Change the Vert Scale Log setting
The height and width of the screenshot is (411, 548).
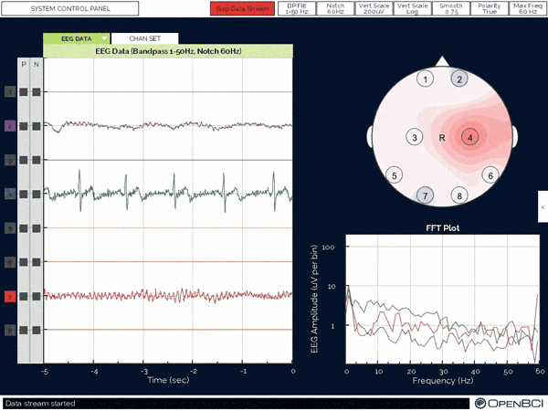(413, 9)
